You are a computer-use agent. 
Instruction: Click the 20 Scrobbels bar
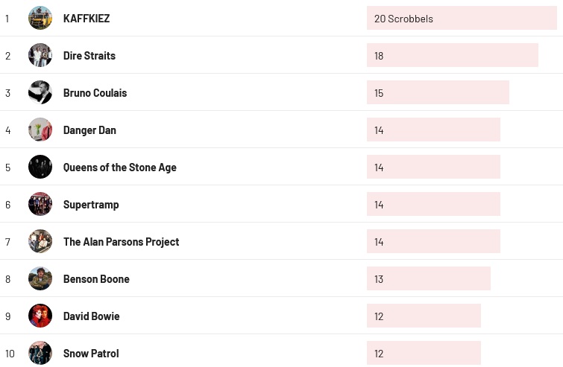(x=462, y=19)
